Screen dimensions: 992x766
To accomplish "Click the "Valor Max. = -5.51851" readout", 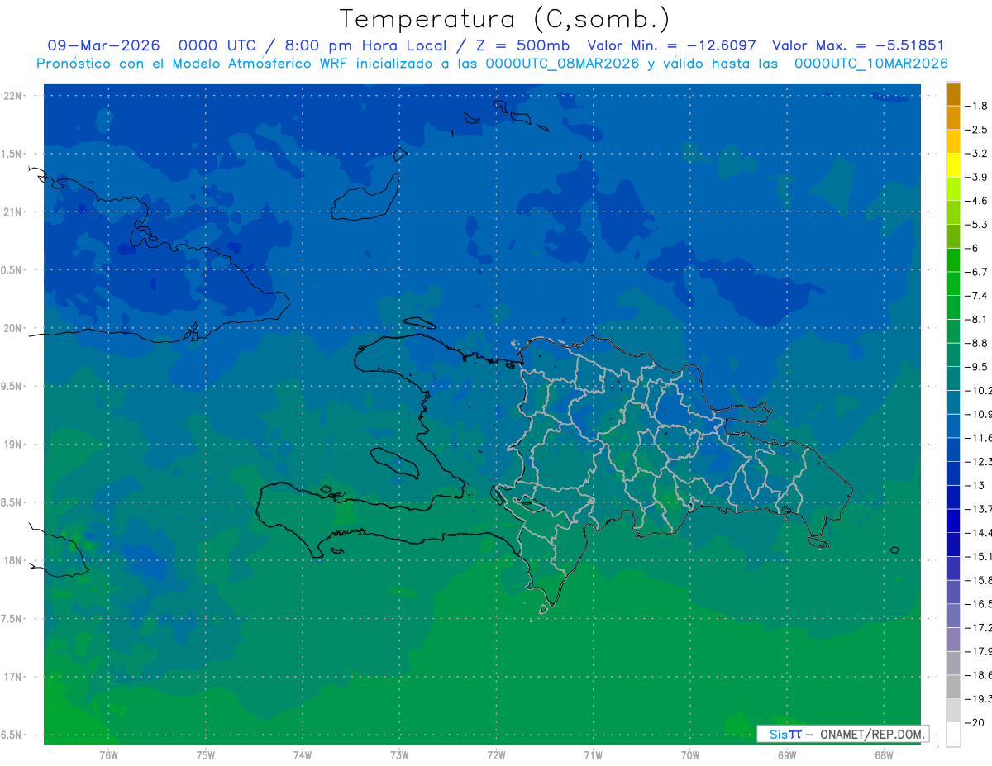I will pyautogui.click(x=858, y=45).
